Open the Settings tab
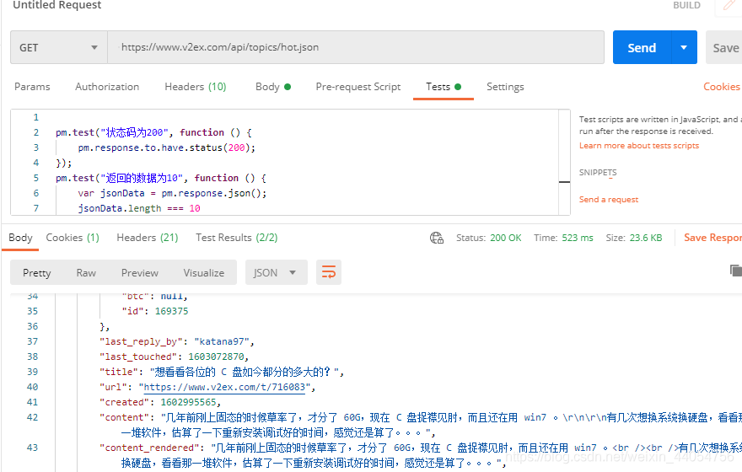The height and width of the screenshot is (472, 742). pos(505,87)
